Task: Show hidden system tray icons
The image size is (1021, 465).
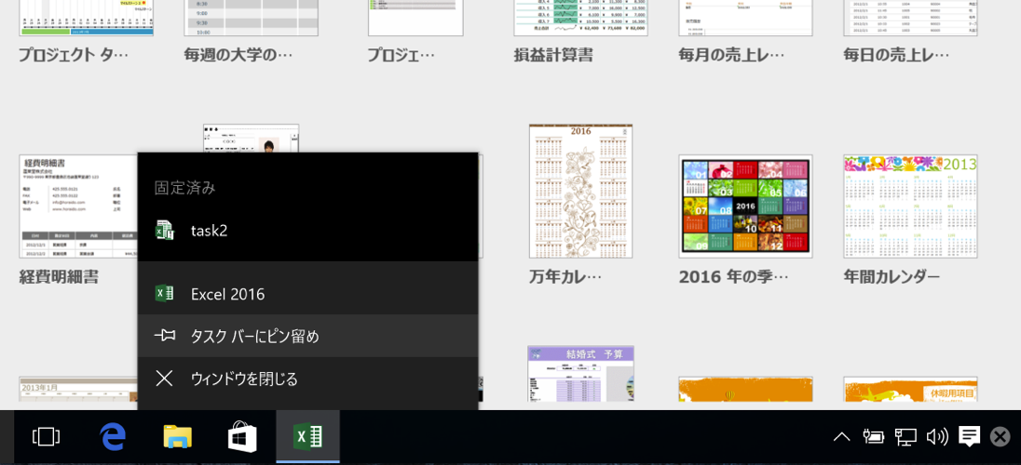Action: 841,437
